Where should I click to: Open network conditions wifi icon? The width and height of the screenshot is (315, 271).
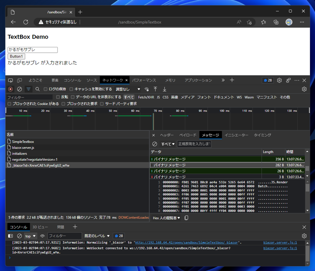[x=146, y=89]
